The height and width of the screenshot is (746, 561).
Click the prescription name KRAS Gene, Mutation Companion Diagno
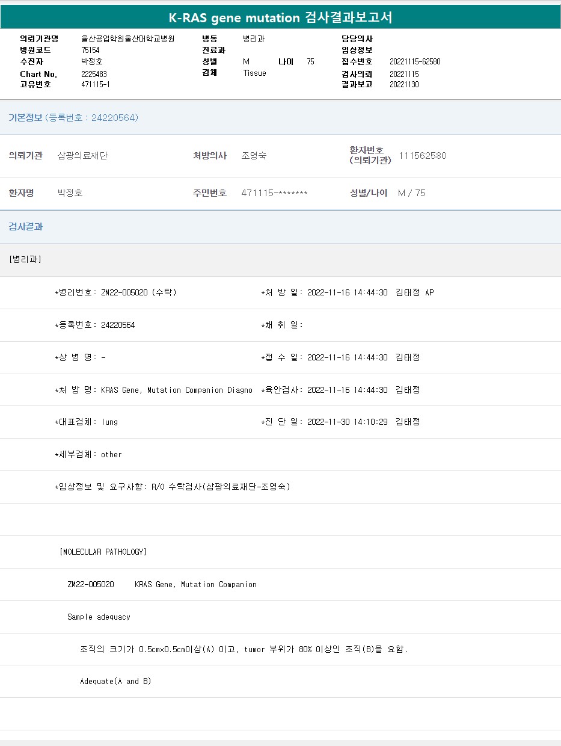point(176,390)
